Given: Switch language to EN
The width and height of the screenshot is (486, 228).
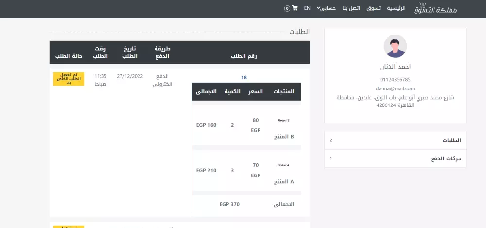Looking at the screenshot, I should tap(307, 8).
